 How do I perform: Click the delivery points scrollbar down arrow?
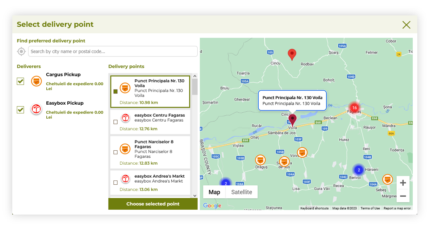pos(195,196)
